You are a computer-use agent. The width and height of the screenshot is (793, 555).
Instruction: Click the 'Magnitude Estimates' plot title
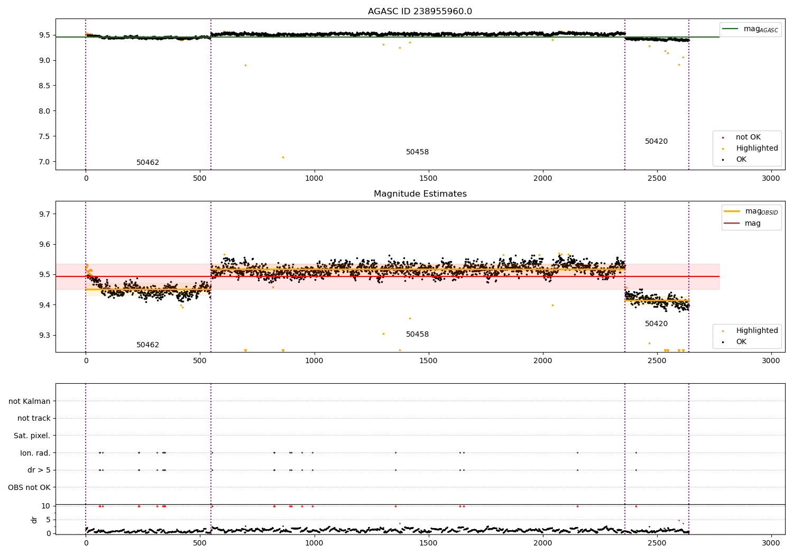[420, 194]
